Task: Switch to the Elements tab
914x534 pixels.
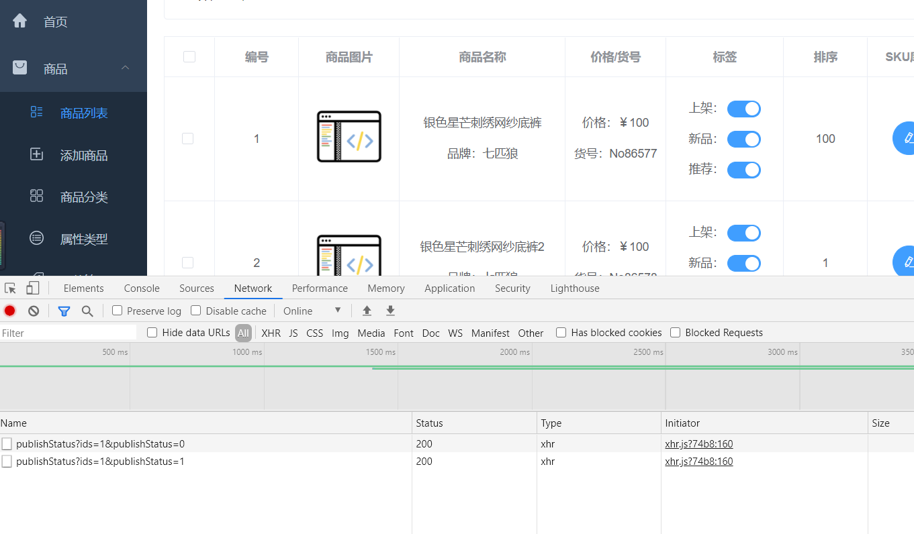Action: pyautogui.click(x=84, y=288)
